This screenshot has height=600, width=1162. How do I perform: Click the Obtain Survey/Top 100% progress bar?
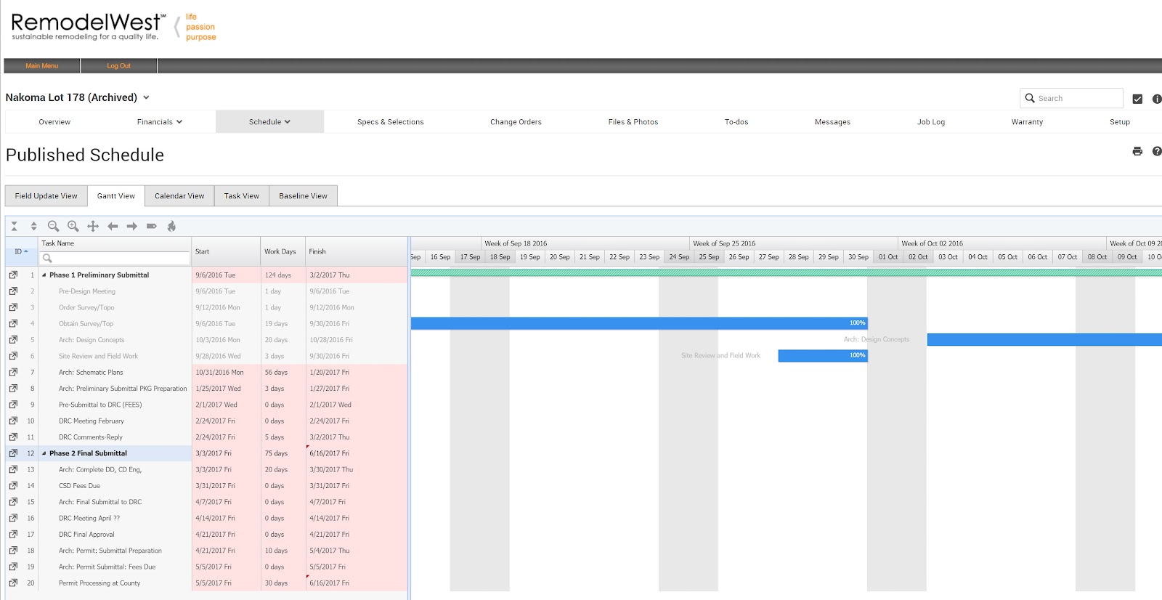point(639,323)
